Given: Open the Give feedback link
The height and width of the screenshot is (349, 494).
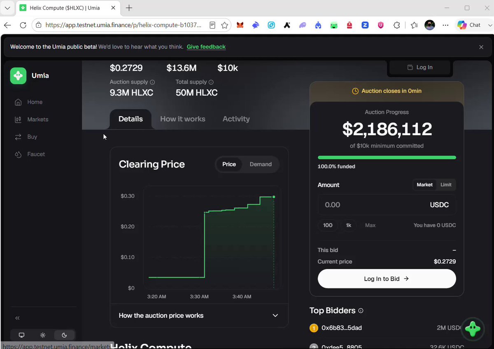Looking at the screenshot, I should 206,47.
